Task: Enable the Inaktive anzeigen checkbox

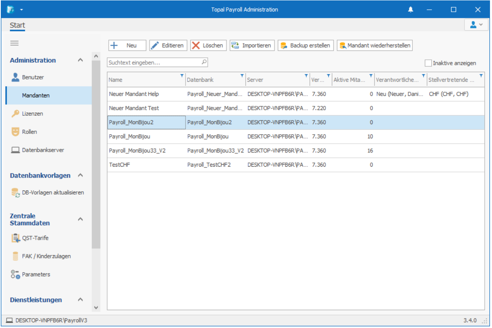Action: pos(428,63)
